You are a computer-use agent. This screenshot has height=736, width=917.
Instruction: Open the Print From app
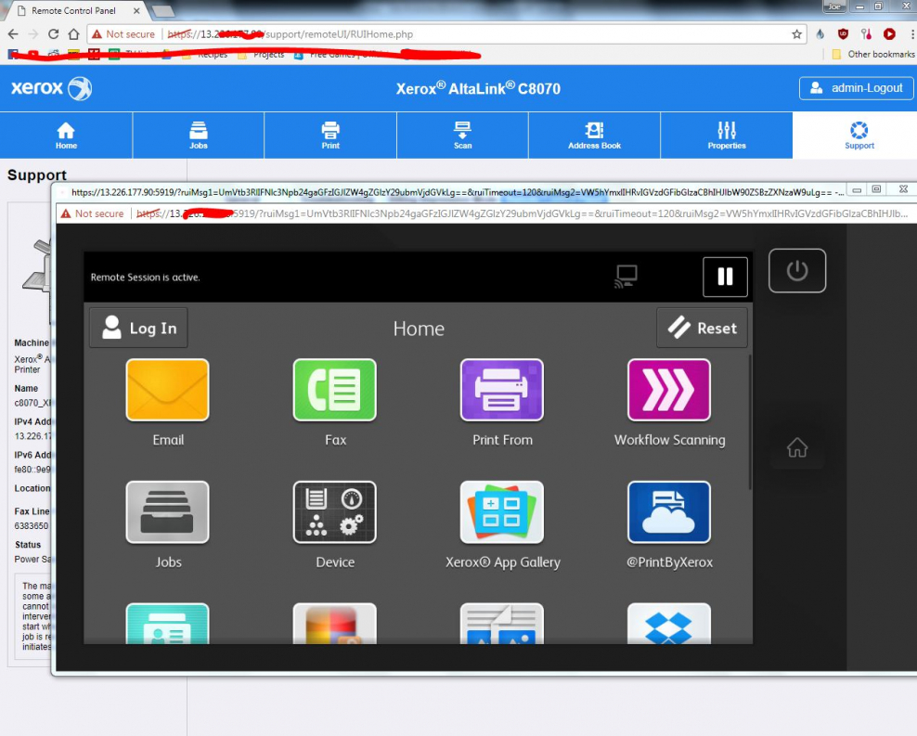[x=501, y=390]
